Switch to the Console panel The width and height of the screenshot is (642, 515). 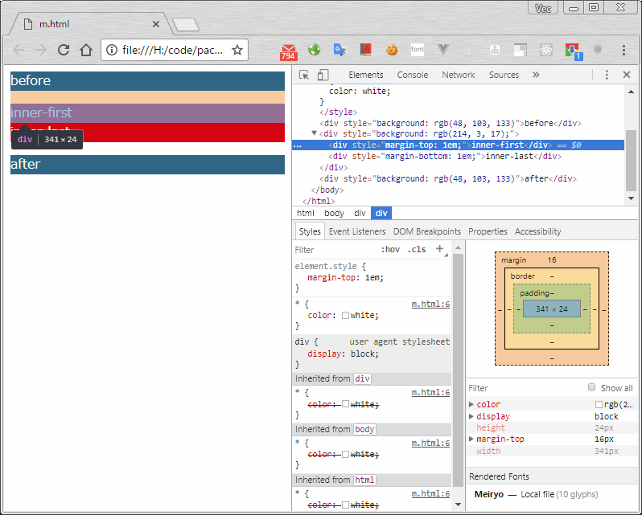point(412,75)
